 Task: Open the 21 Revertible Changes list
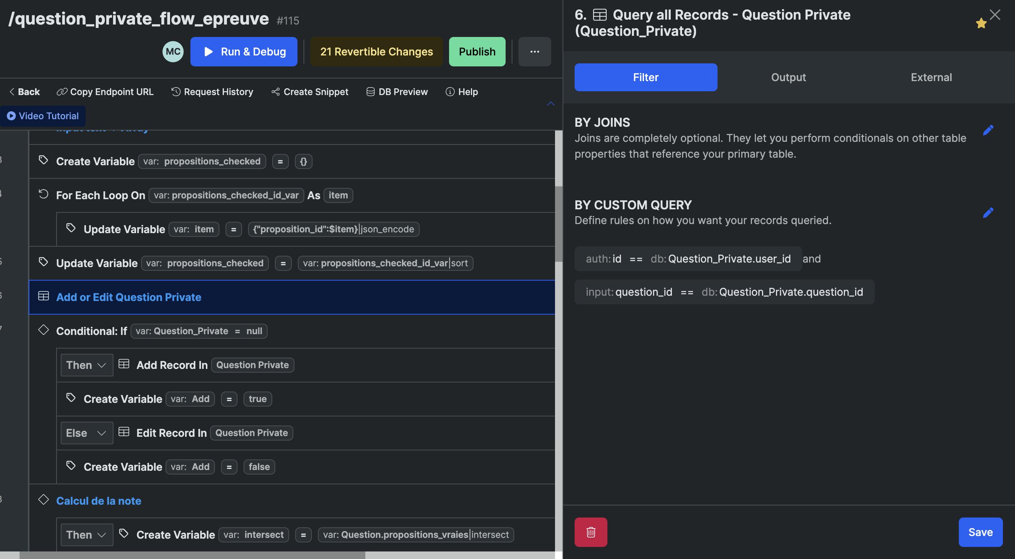376,52
